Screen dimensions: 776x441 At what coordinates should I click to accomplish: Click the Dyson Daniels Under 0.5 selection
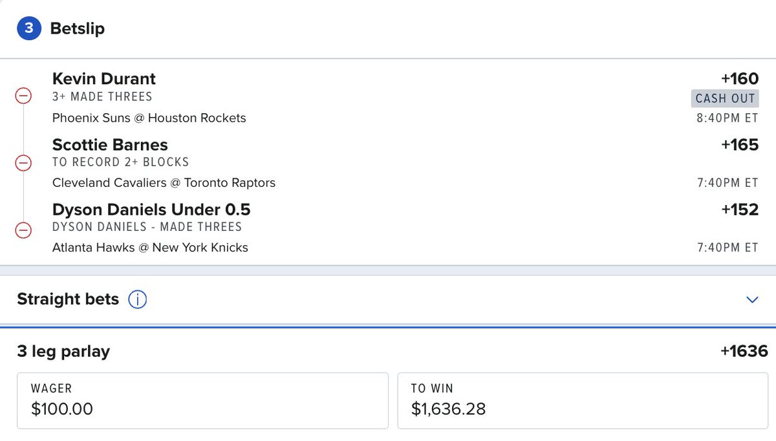tap(151, 210)
